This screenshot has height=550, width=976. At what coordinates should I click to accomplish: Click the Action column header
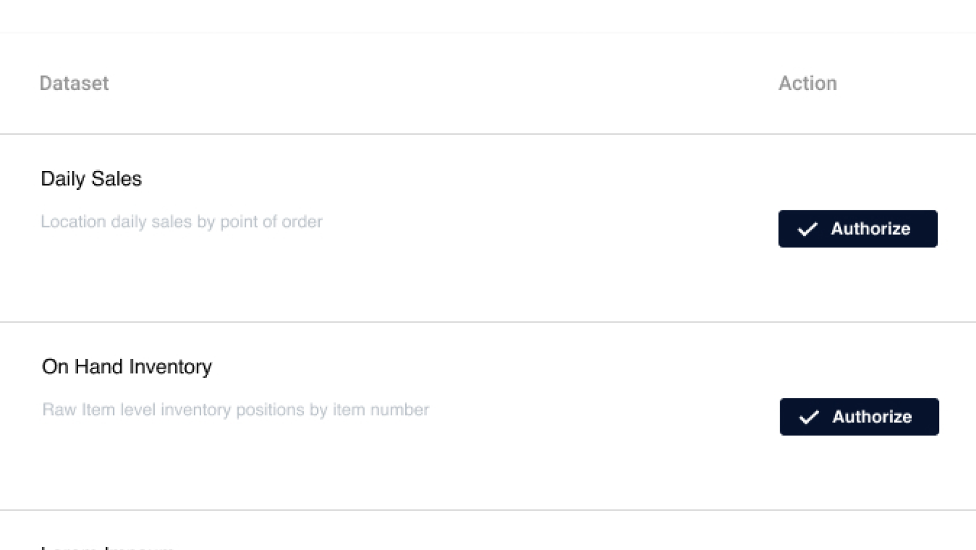point(807,83)
